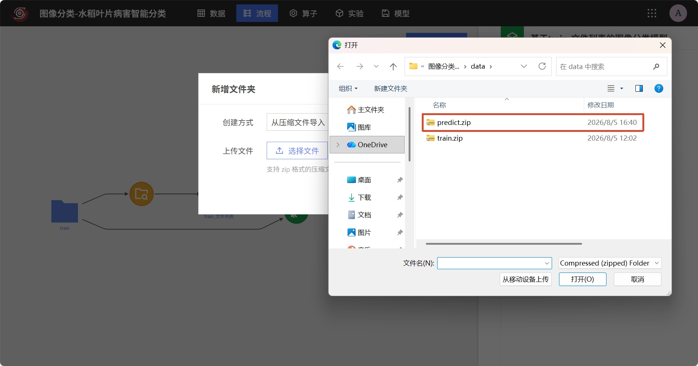The image size is (698, 366).
Task: Open user avatar A menu
Action: 678,13
